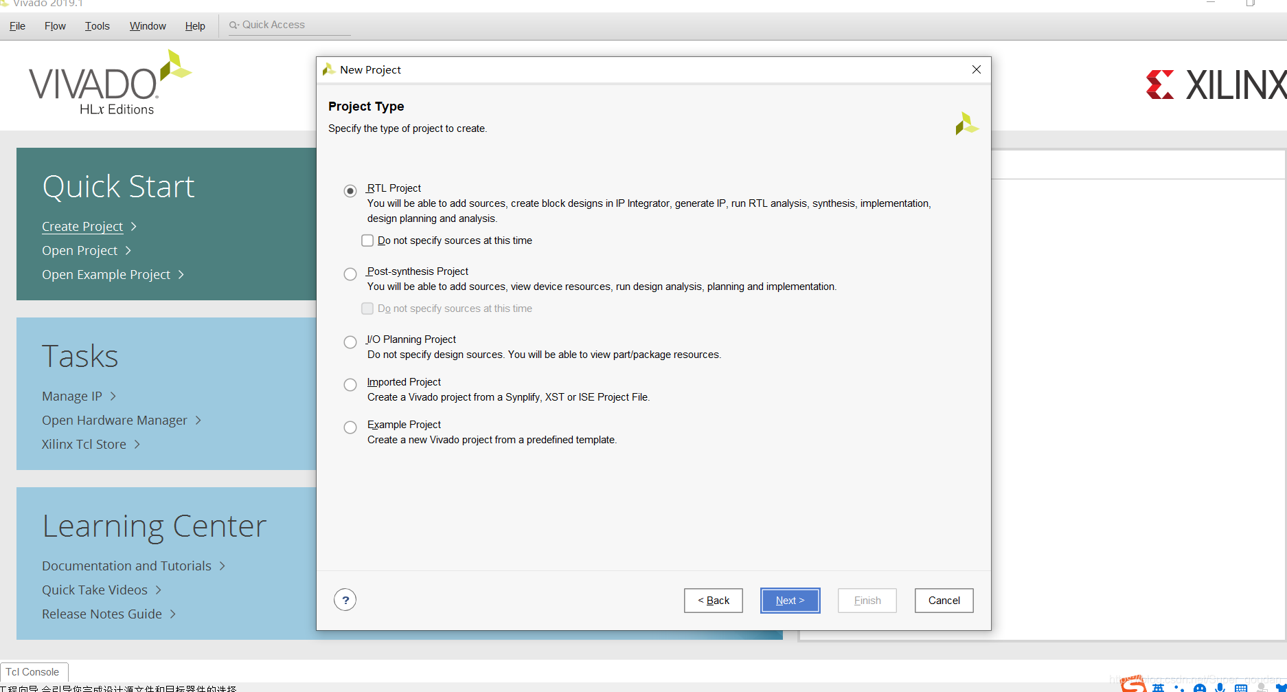Click the Finish button
1287x692 pixels.
[x=867, y=601]
